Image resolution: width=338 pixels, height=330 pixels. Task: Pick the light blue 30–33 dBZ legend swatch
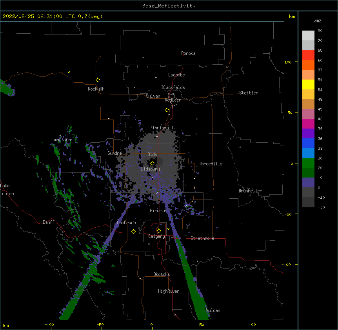click(x=308, y=153)
